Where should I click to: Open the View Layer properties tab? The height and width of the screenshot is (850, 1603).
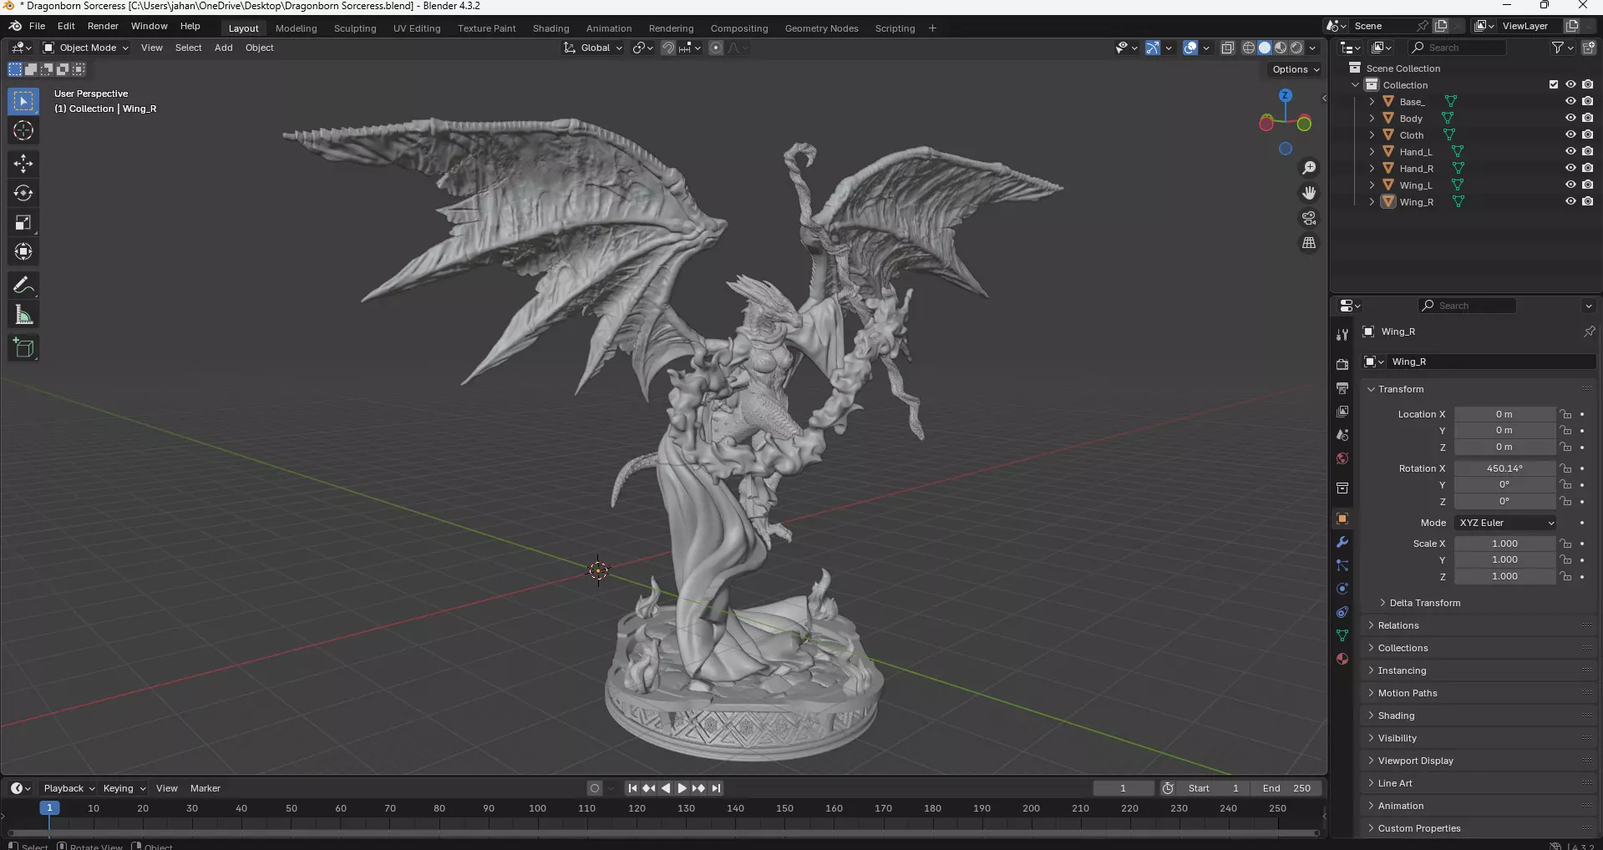(x=1342, y=412)
